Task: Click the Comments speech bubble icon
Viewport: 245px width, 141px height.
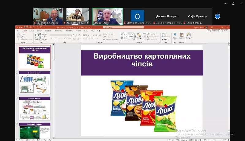Action: tap(209, 31)
